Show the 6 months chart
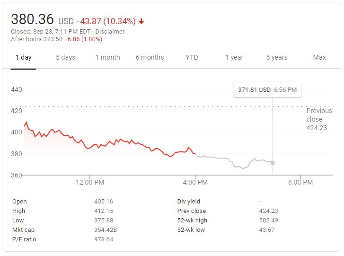344x256 pixels. point(150,57)
